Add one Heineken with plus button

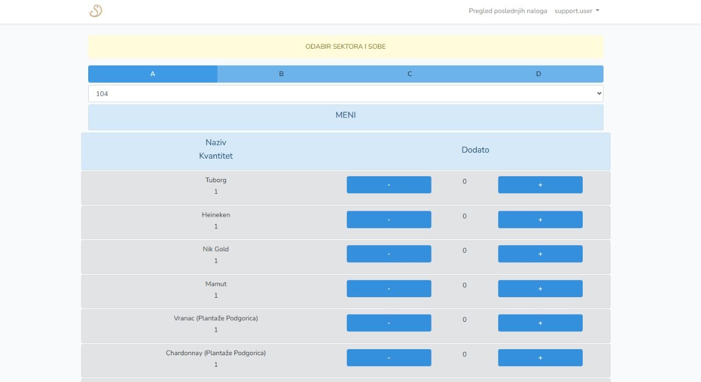[x=540, y=219]
